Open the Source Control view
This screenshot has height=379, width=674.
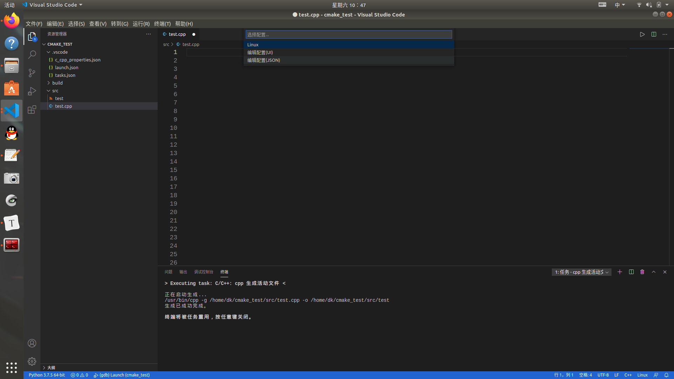click(x=32, y=73)
